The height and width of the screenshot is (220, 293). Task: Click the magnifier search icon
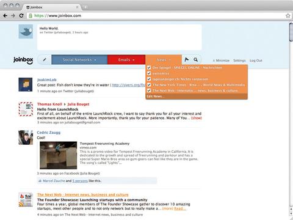point(195,59)
